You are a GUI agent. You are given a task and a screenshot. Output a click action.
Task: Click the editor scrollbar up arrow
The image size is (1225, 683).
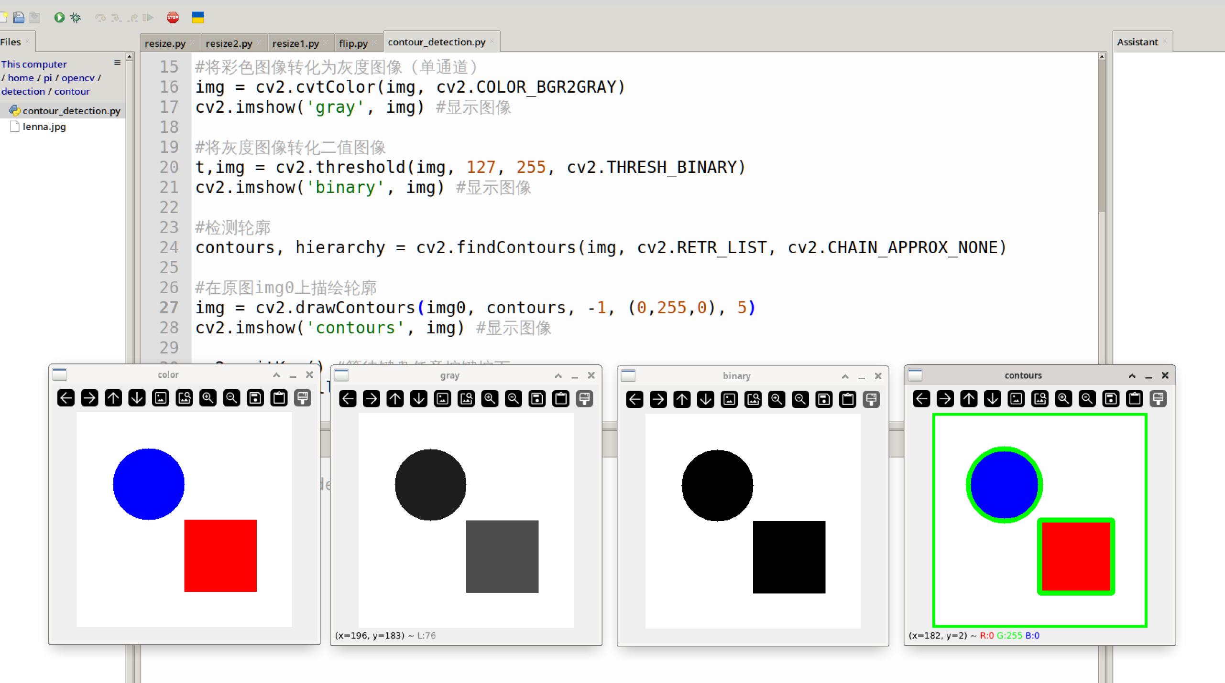pyautogui.click(x=1102, y=56)
